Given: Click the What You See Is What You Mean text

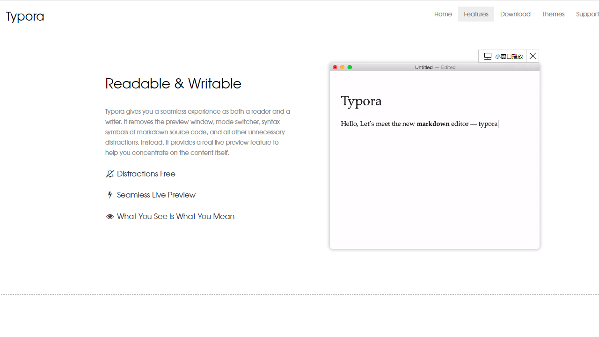Looking at the screenshot, I should [175, 217].
